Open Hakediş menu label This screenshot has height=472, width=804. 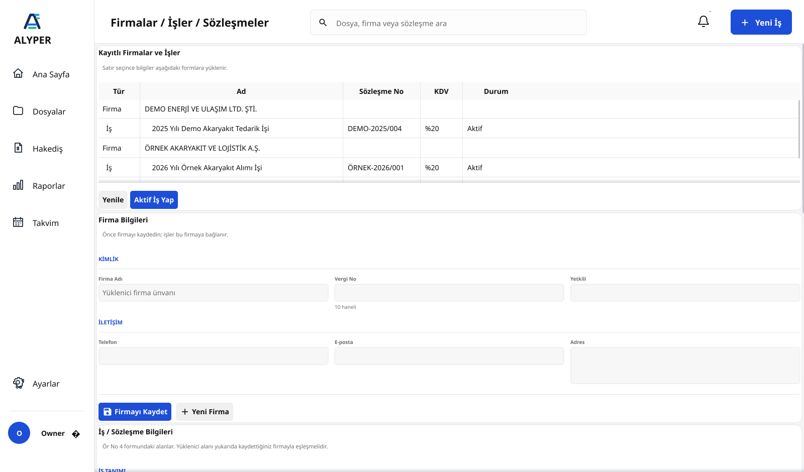coord(48,149)
